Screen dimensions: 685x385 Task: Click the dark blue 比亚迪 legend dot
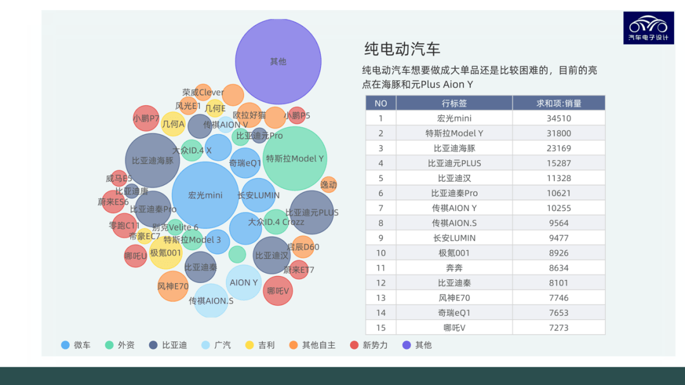(x=153, y=345)
